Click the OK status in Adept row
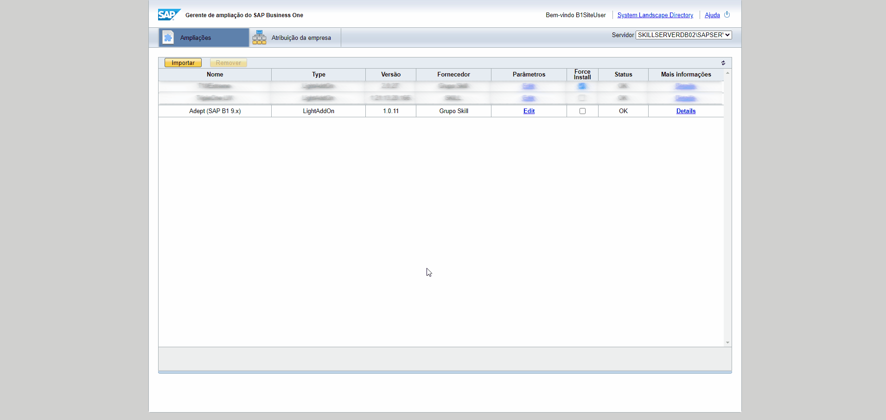The image size is (886, 420). (x=623, y=111)
